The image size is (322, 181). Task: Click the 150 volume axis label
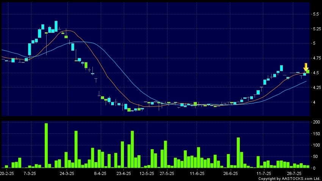[316, 134]
